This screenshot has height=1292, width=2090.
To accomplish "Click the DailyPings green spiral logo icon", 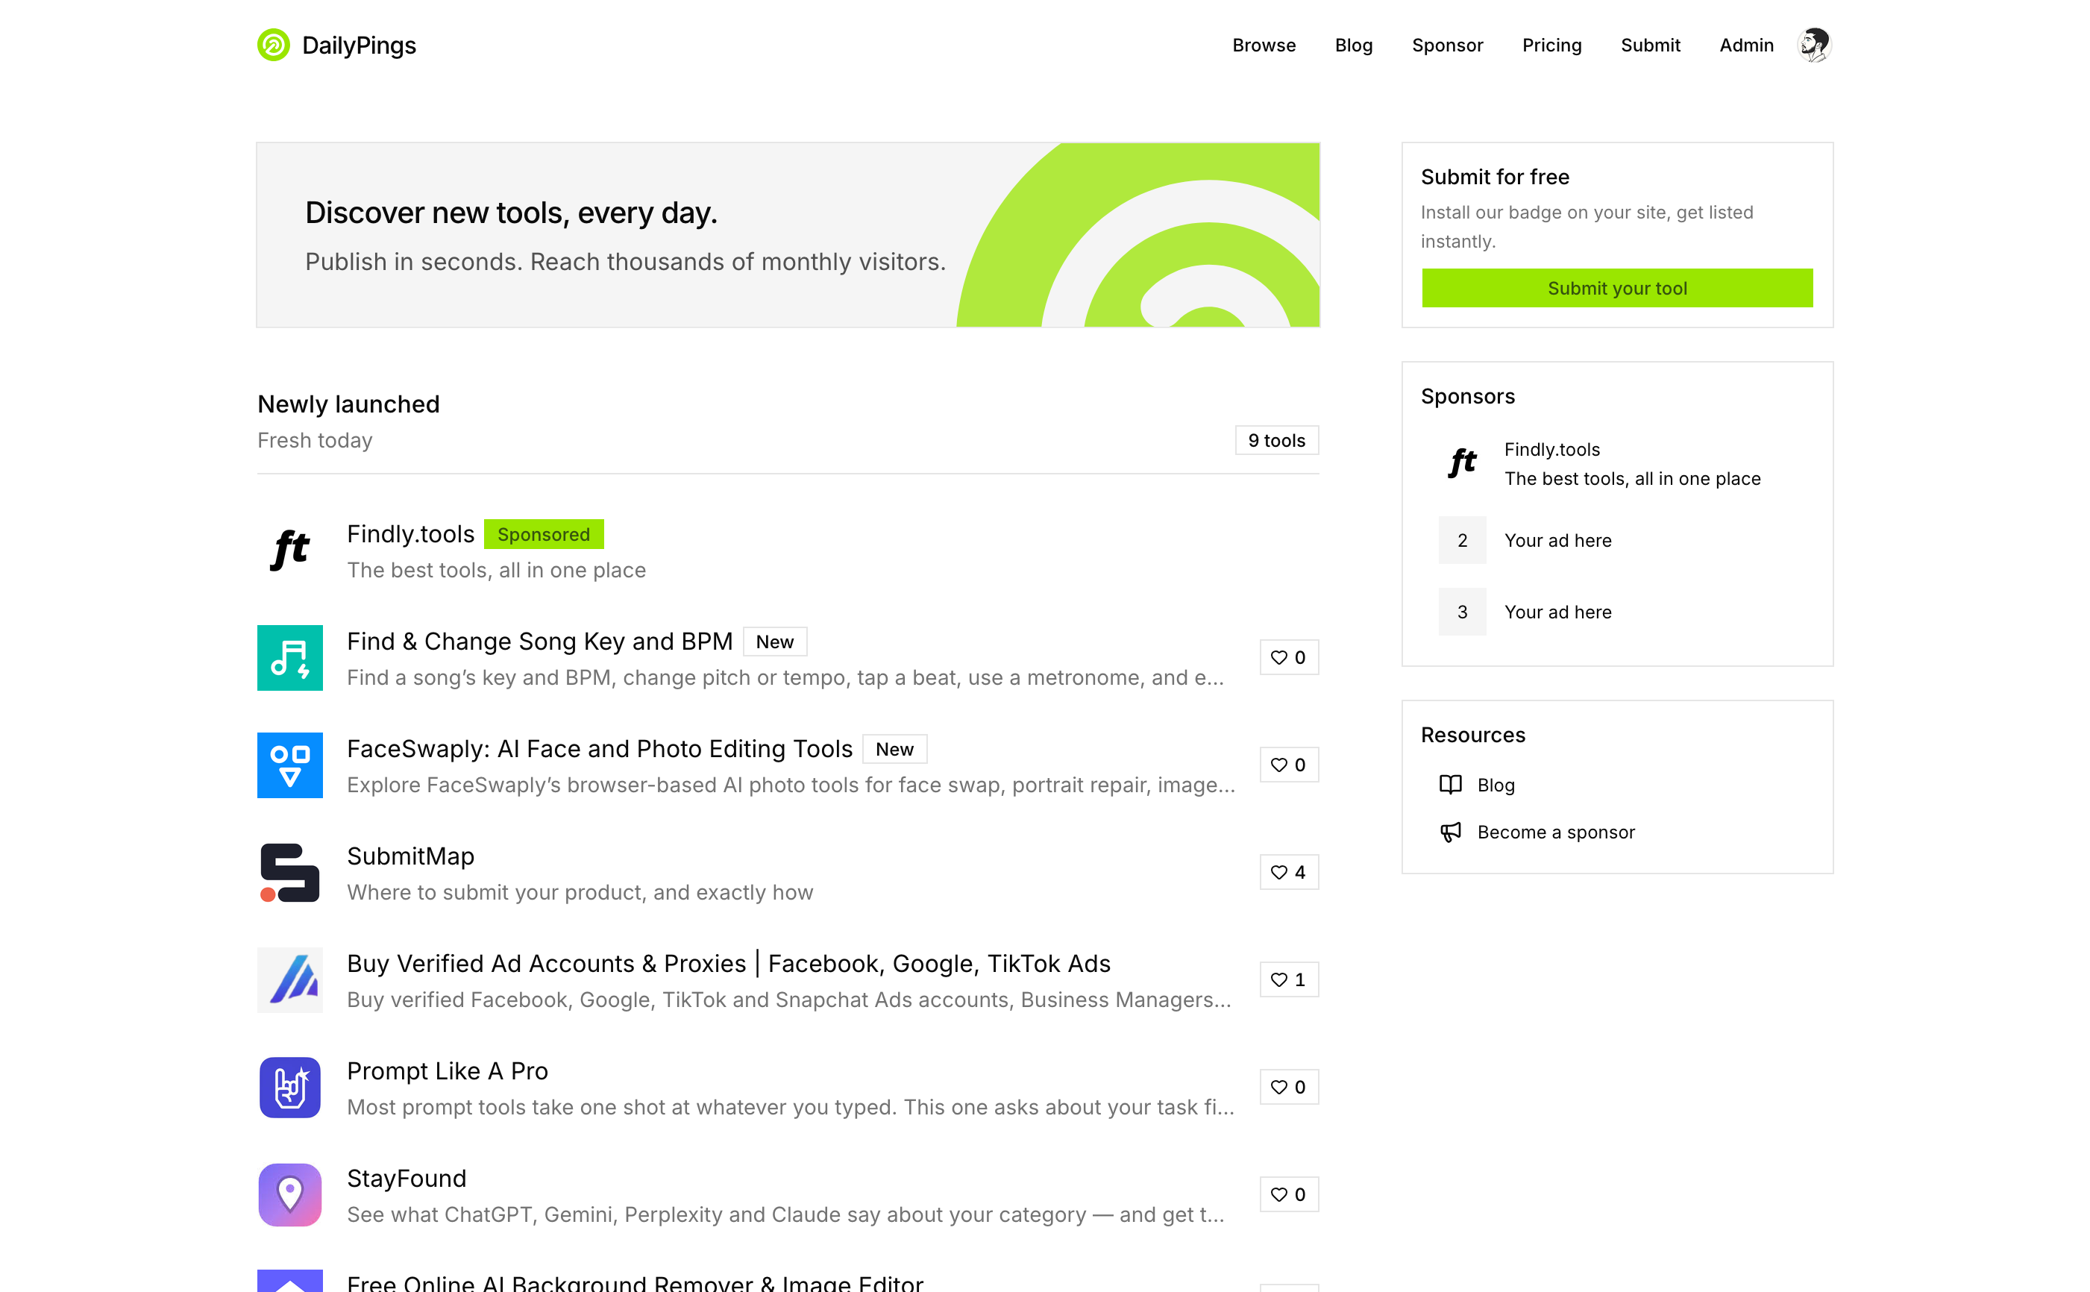I will (274, 46).
